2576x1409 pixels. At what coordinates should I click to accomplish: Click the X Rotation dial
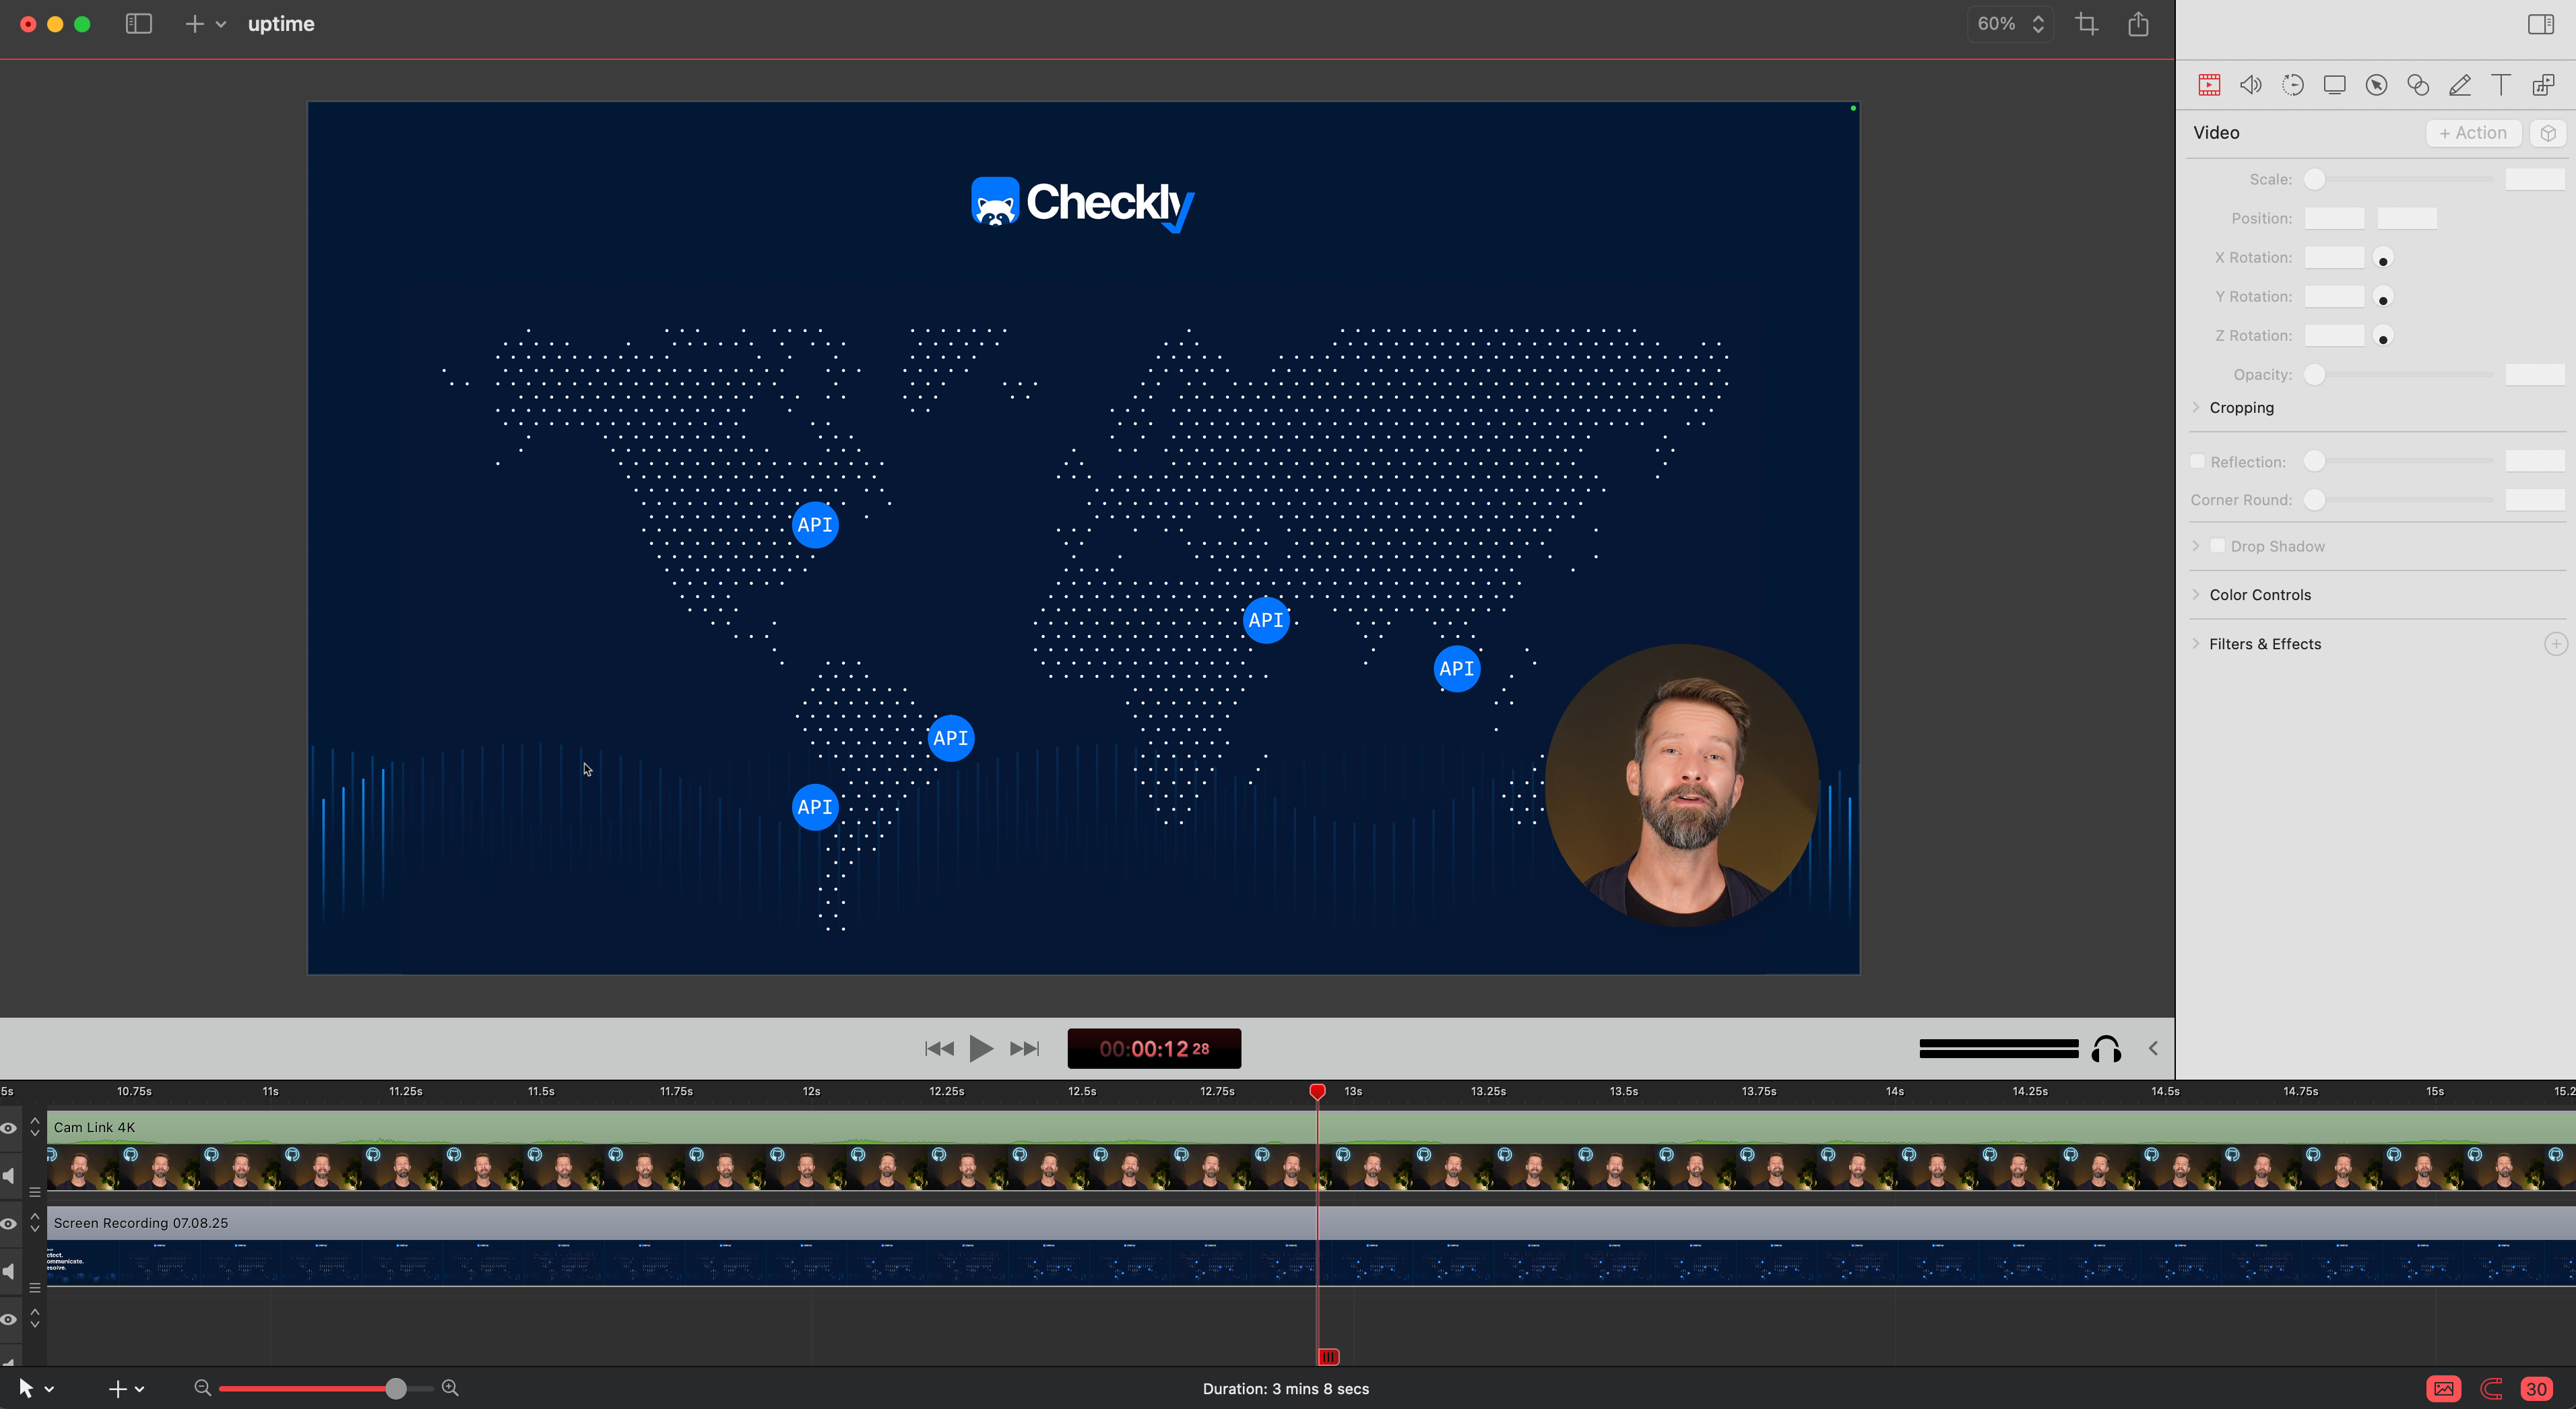(2383, 258)
